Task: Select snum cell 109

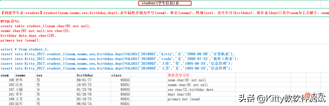Action: 7,99
